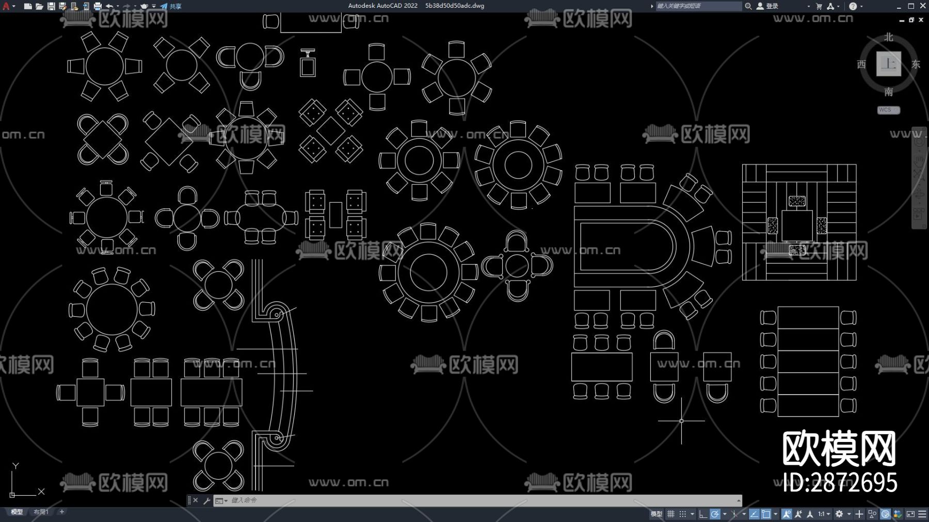929x522 pixels.
Task: Expand the info center search arrow
Action: pos(652,6)
